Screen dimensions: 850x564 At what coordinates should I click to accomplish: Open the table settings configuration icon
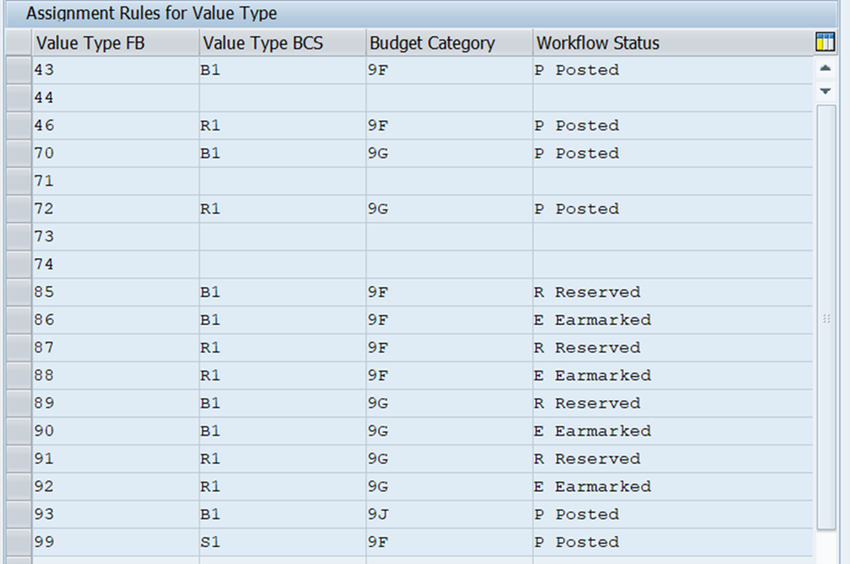click(x=824, y=42)
